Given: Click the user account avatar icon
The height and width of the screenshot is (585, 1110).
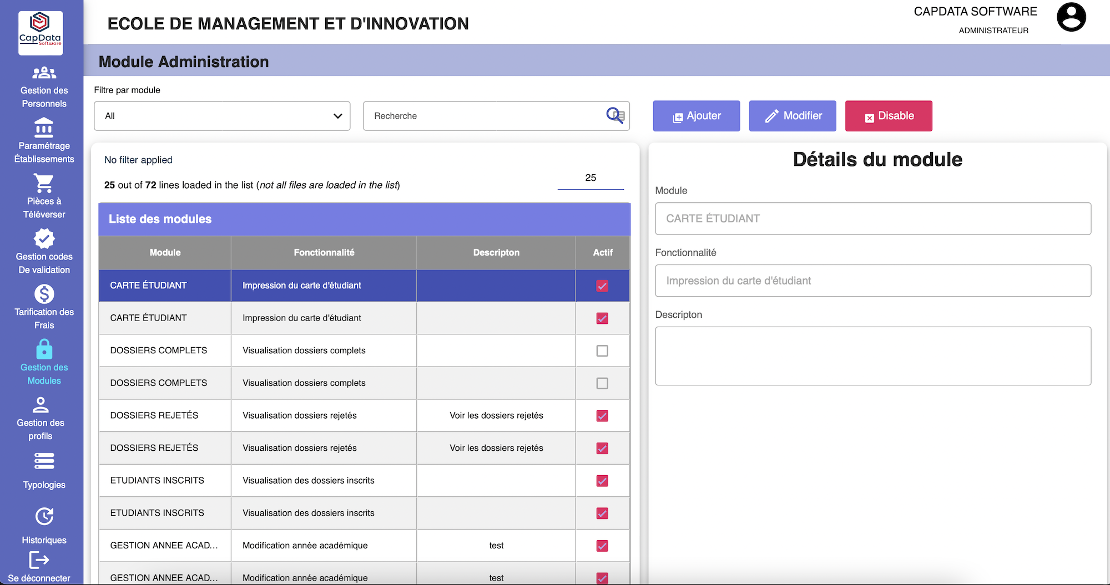Looking at the screenshot, I should point(1071,17).
